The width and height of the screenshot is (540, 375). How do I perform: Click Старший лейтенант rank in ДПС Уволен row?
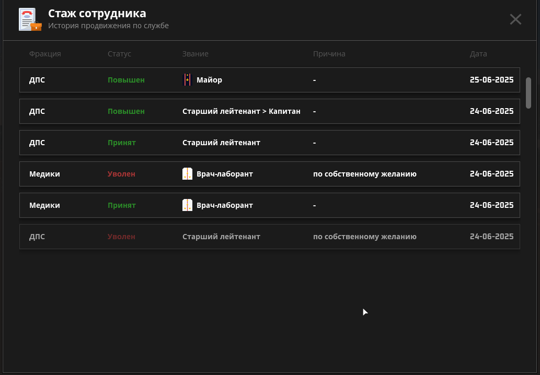[222, 237]
